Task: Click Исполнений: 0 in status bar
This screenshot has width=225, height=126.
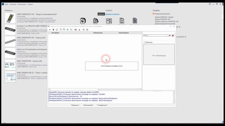Action: pos(88,105)
